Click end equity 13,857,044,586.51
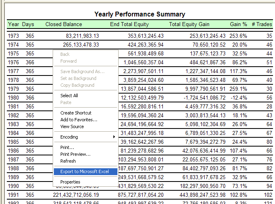Image resolution: width=275 pixels, height=204 pixels. tap(142, 89)
